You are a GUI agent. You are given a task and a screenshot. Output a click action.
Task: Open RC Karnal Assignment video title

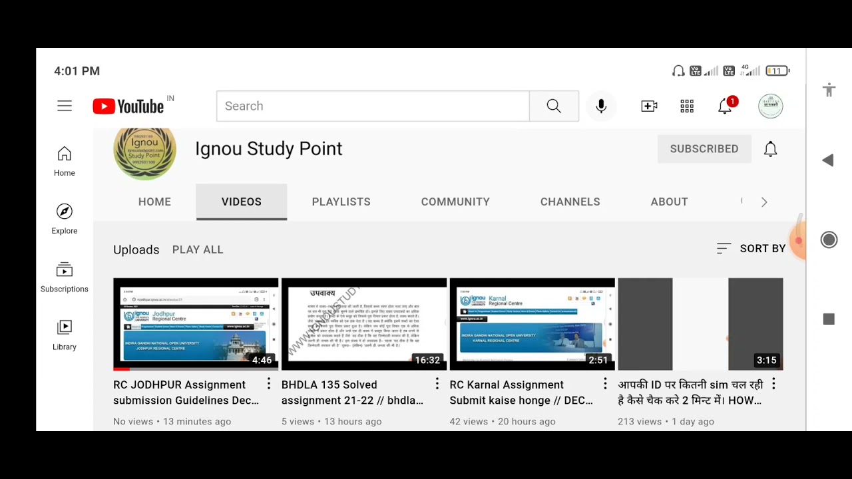(522, 393)
